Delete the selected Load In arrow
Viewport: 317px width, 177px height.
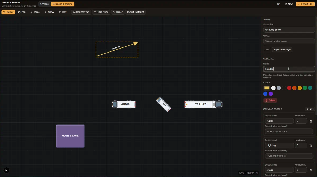tap(270, 100)
